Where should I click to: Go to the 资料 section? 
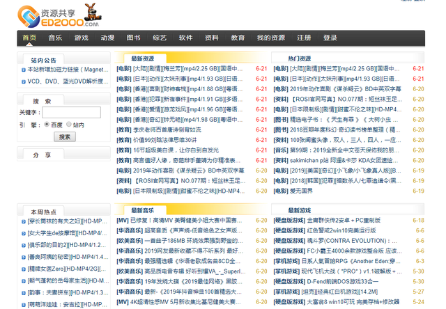[x=212, y=38]
